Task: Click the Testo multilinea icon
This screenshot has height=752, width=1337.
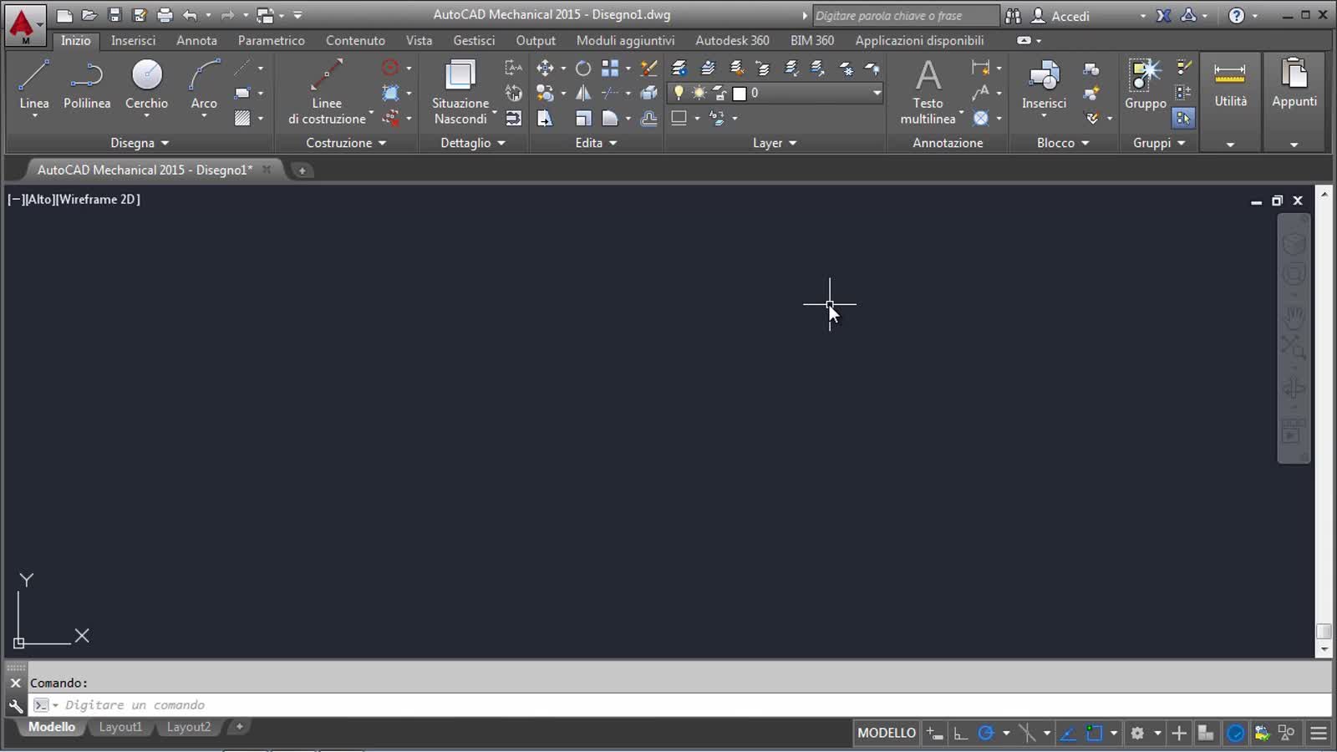Action: pyautogui.click(x=928, y=90)
